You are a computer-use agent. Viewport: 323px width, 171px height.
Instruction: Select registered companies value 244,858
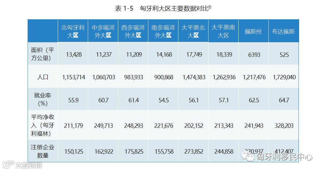click(224, 152)
